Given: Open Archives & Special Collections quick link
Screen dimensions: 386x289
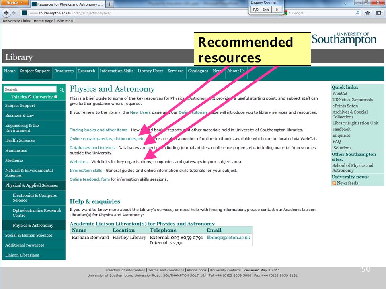Looking at the screenshot, I should [x=350, y=114].
